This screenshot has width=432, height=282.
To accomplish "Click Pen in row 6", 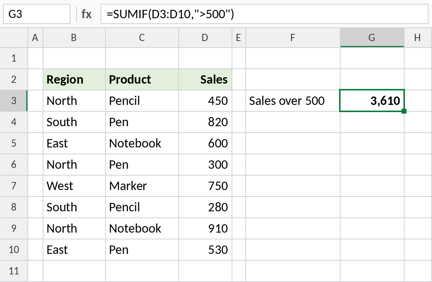I will (142, 165).
